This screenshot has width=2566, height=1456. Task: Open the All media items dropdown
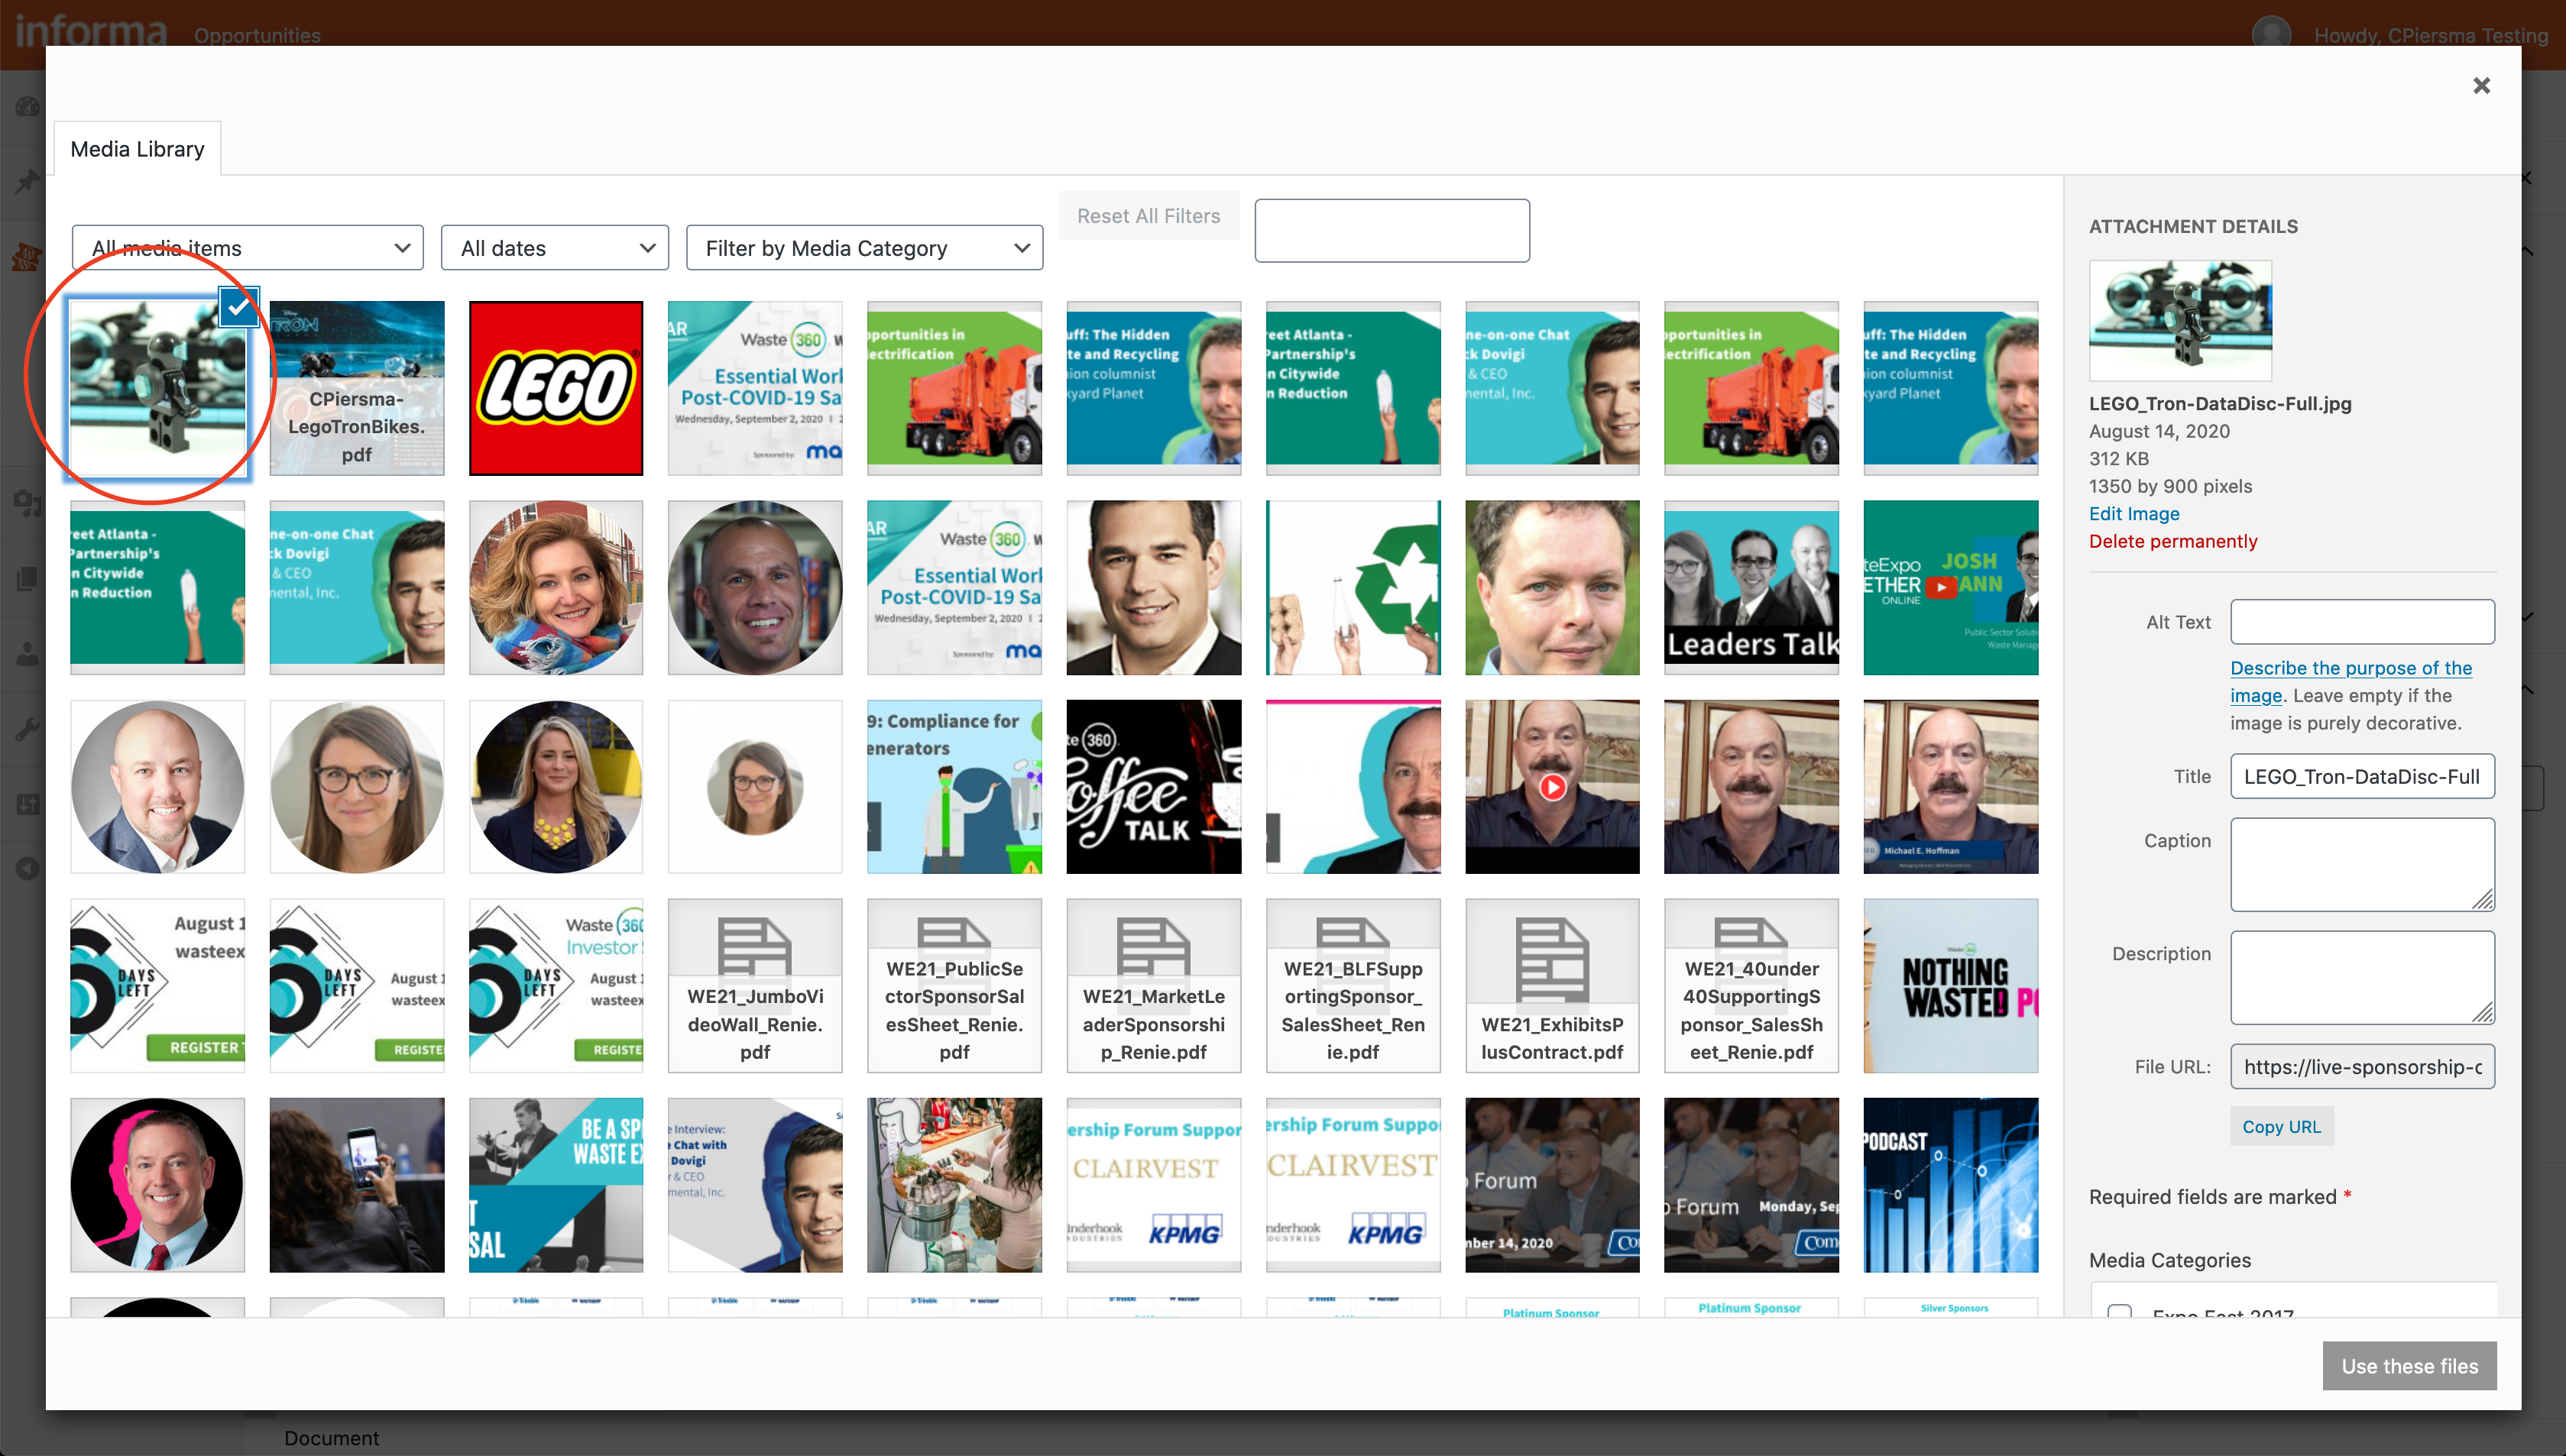tap(248, 247)
